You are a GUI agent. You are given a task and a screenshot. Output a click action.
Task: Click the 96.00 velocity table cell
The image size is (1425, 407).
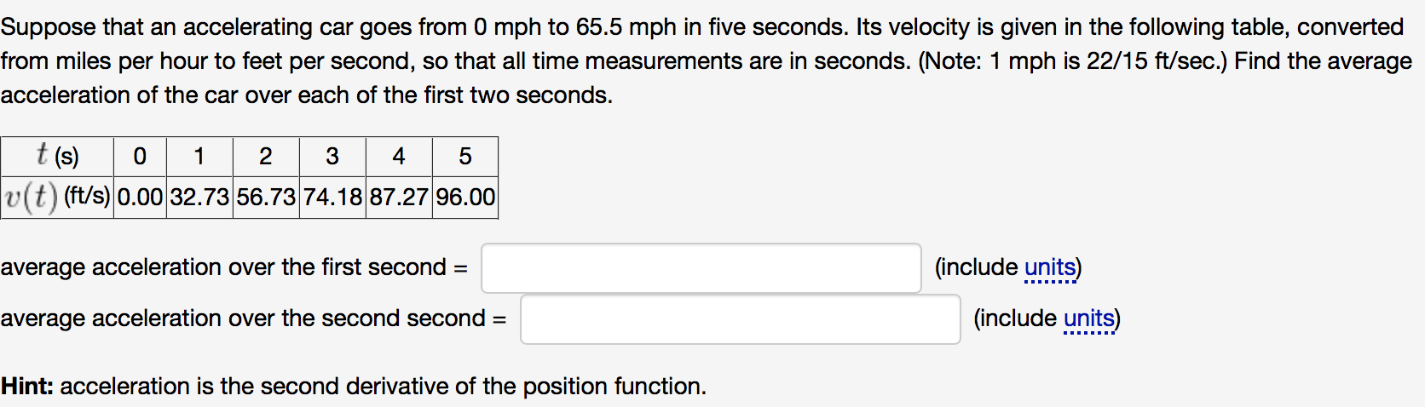465,198
